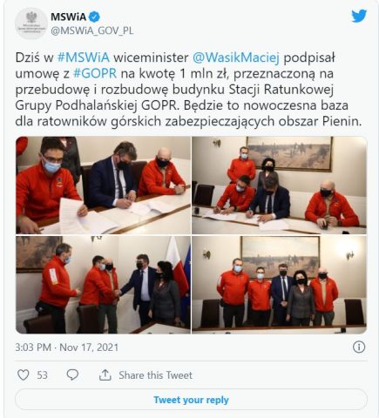Like the tweet with heart icon
The image size is (379, 418).
point(24,374)
